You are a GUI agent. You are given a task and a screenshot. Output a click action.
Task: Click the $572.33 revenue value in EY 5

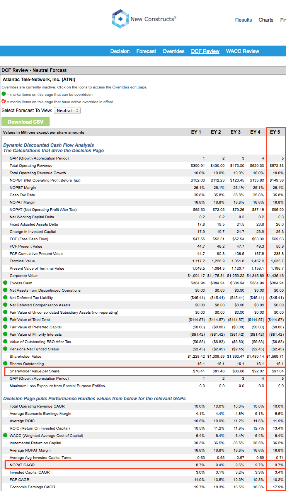point(277,165)
